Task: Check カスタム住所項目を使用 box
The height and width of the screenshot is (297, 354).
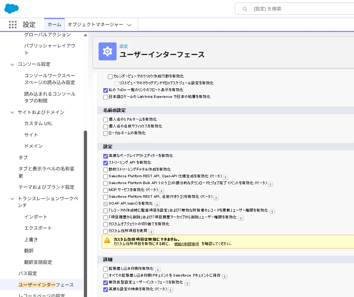Action: 105,231
